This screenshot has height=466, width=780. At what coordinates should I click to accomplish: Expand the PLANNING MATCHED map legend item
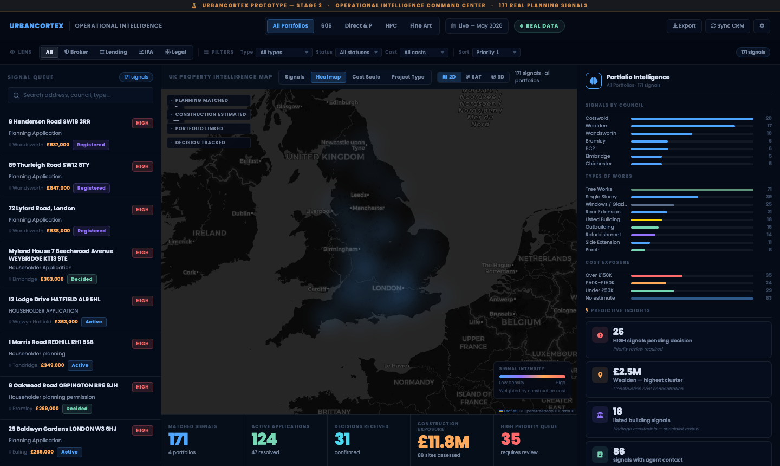click(x=209, y=101)
